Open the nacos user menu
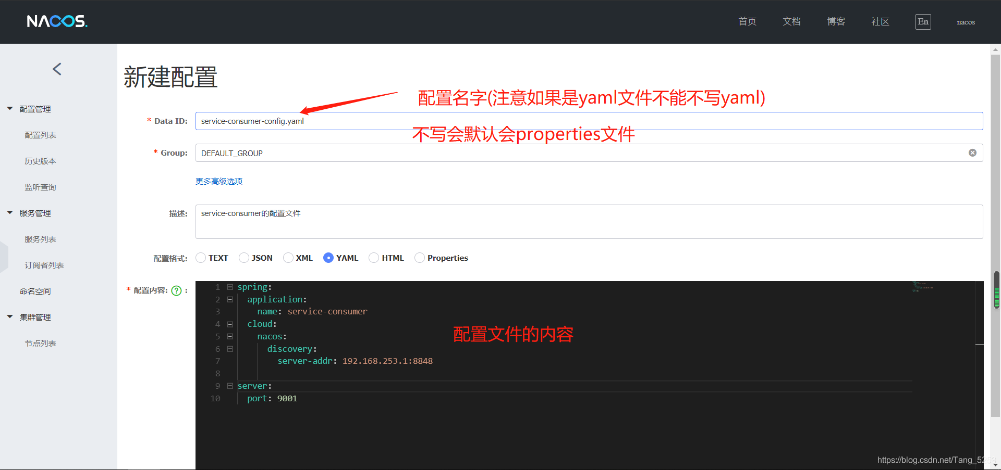1001x470 pixels. click(966, 22)
